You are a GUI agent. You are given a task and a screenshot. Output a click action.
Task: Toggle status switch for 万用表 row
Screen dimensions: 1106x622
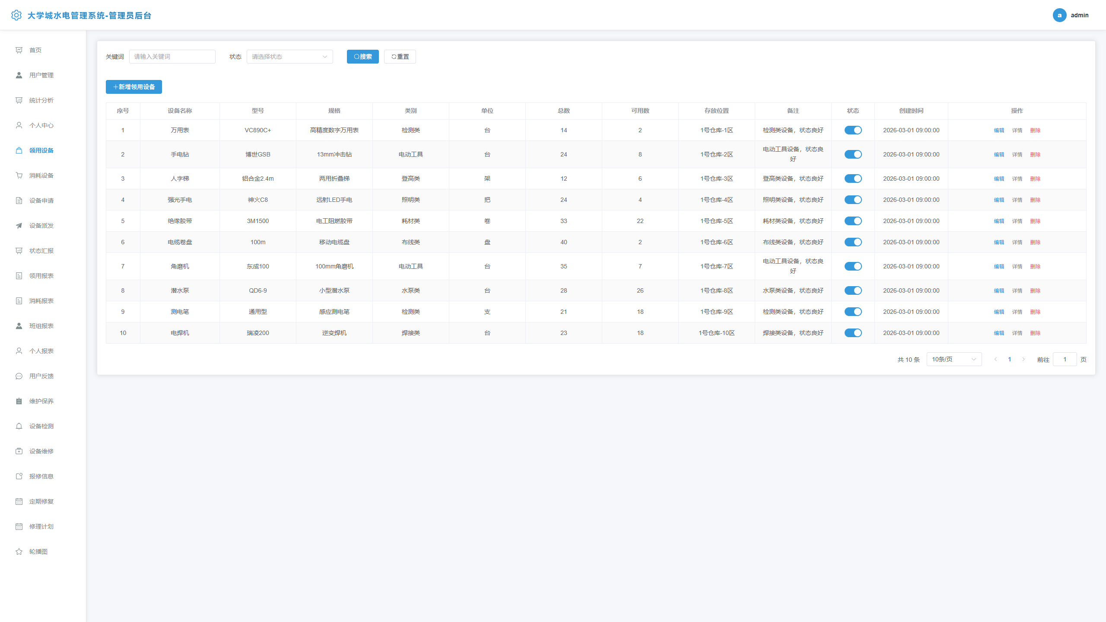tap(853, 130)
